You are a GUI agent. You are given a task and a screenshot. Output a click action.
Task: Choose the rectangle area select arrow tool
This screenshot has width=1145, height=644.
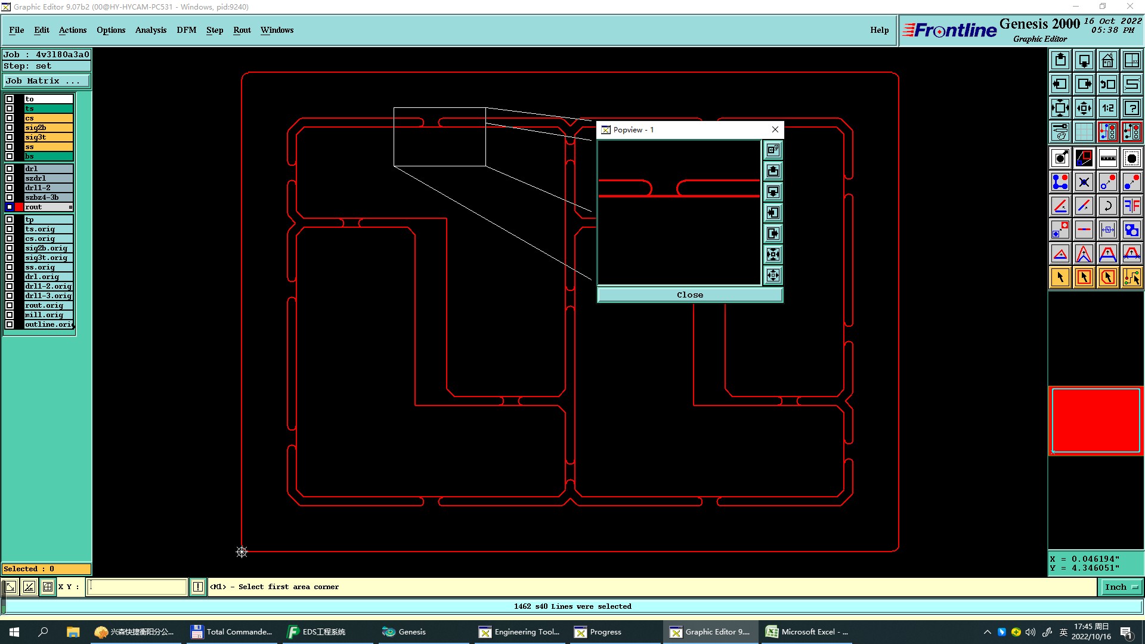tap(1084, 277)
